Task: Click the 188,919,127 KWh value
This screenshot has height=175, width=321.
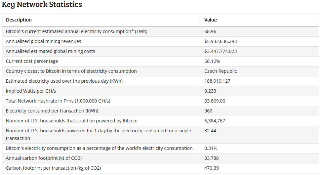Action: coord(217,81)
